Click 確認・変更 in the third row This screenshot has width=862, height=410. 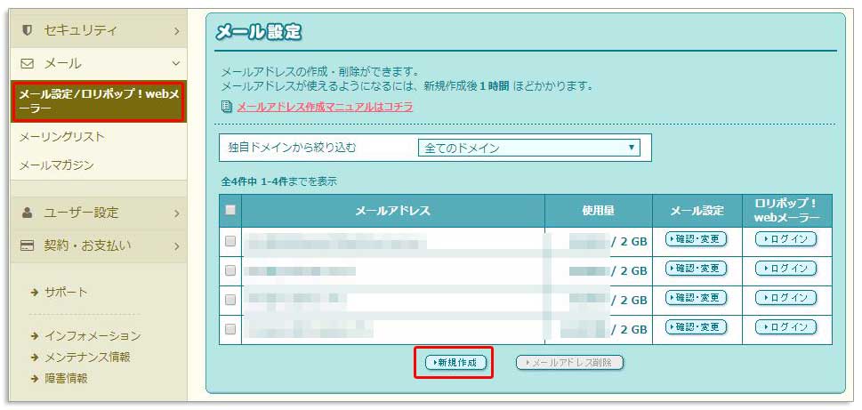(x=696, y=297)
